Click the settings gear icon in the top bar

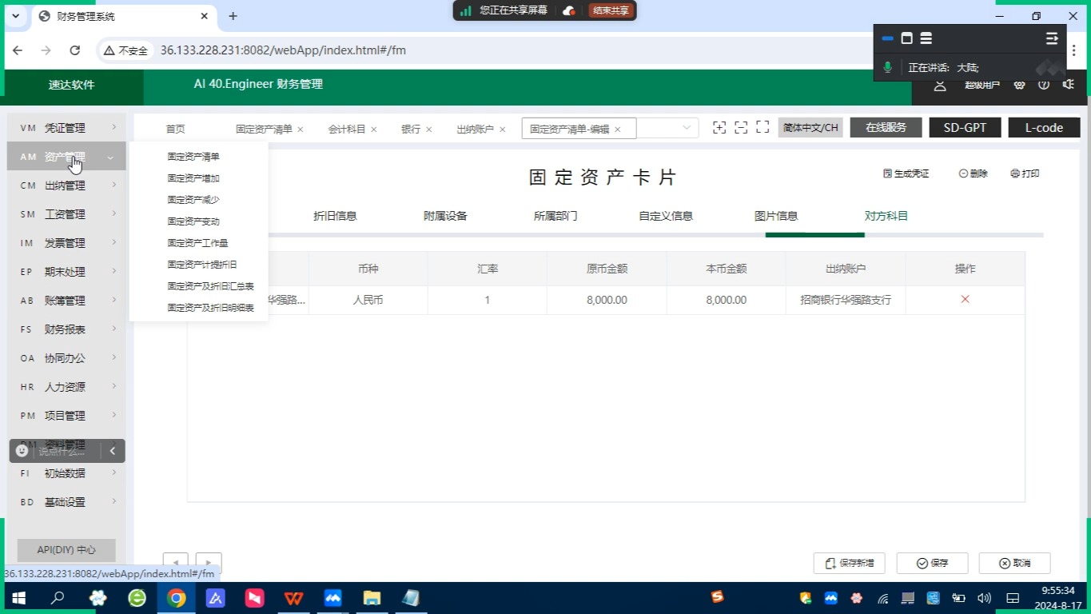pos(1019,85)
